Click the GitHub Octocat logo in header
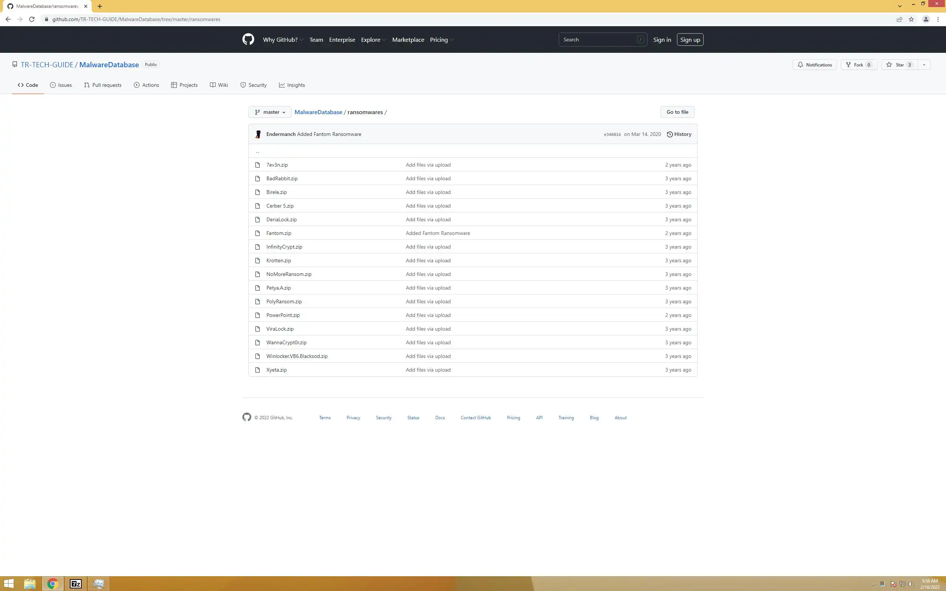 coord(248,40)
